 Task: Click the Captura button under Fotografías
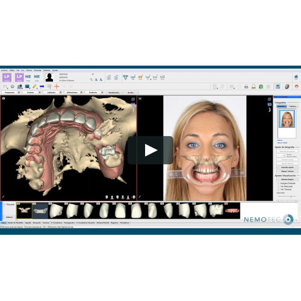click(293, 106)
